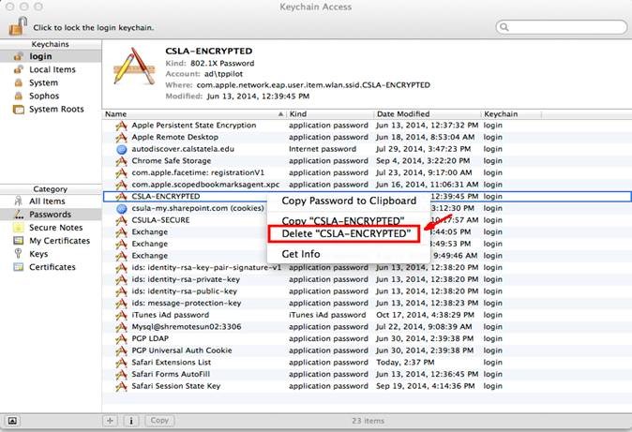The width and height of the screenshot is (632, 432).
Task: Select Safari Session State Key entry
Action: coord(367,386)
